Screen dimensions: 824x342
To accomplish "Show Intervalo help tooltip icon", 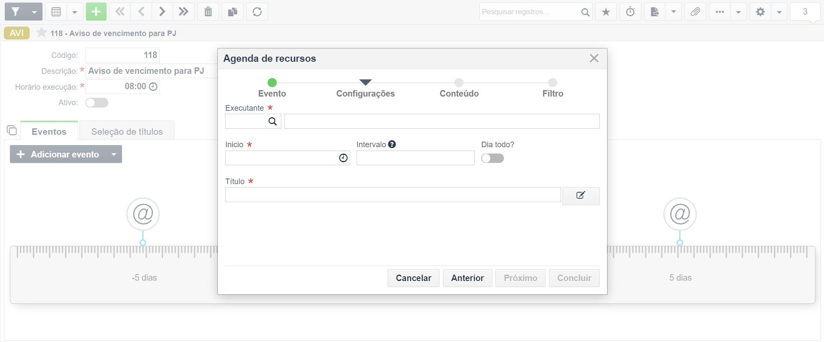I will [392, 144].
